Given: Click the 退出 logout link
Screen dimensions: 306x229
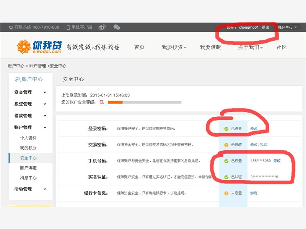Looking at the screenshot, I should point(265,27).
